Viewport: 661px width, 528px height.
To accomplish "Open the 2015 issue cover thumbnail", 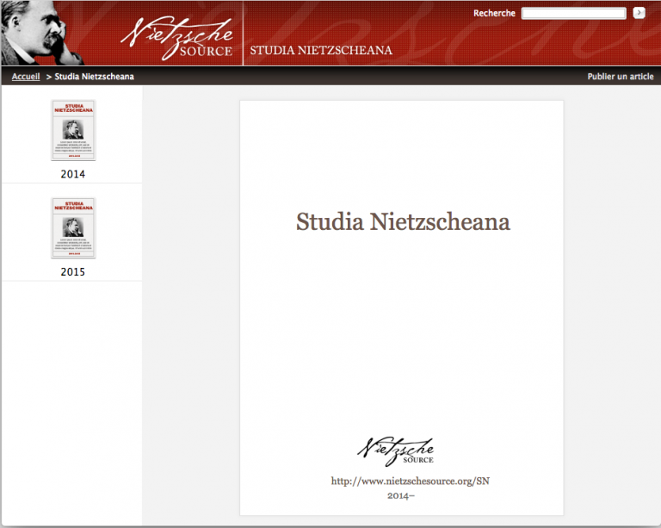I will pyautogui.click(x=73, y=228).
